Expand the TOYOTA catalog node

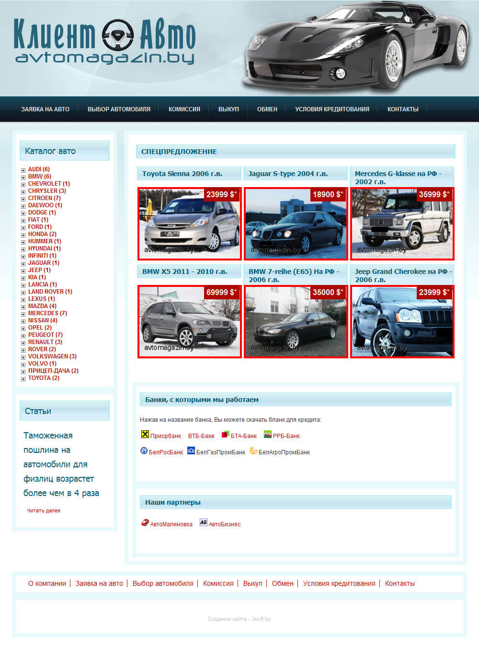[x=23, y=379]
